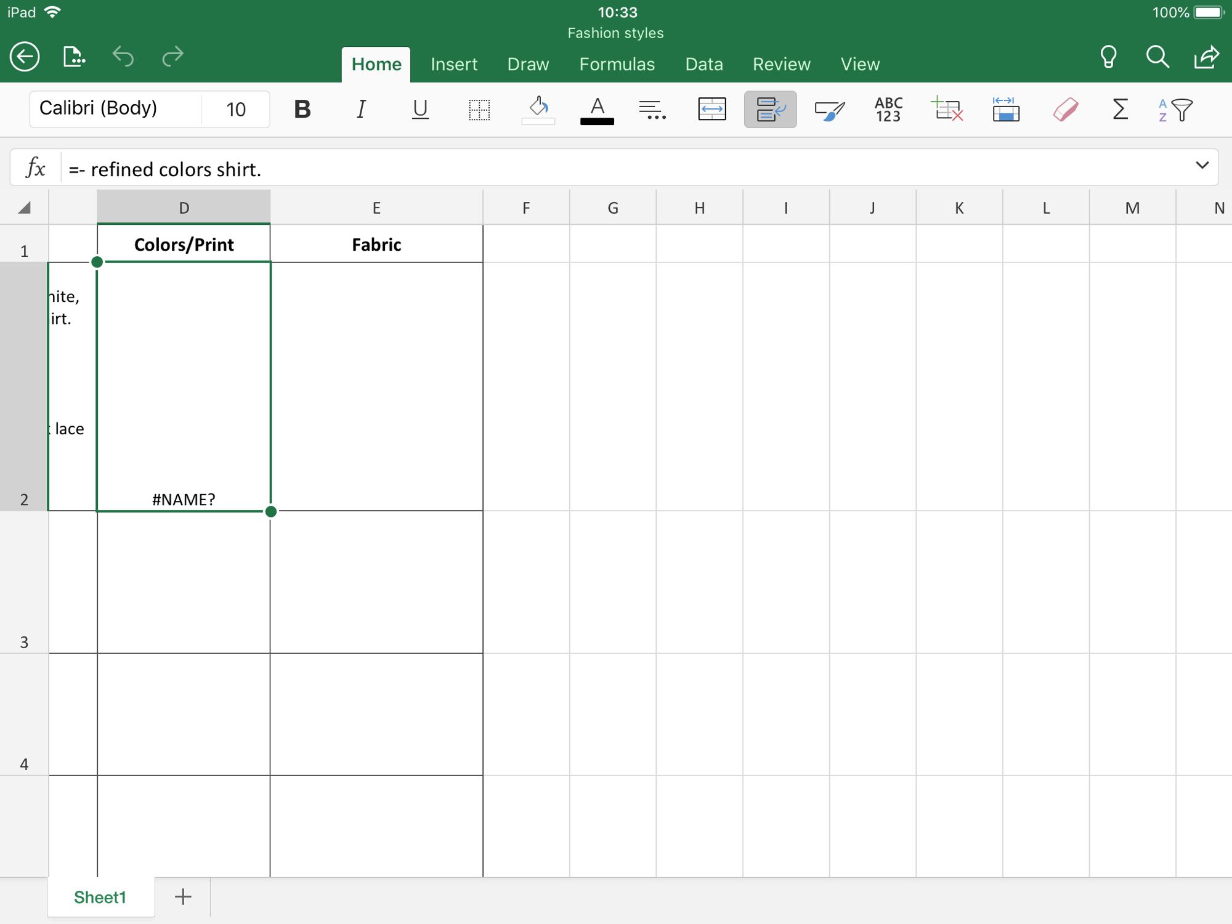Add a new sheet with plus button
Screen dimensions: 1232x924
point(183,897)
